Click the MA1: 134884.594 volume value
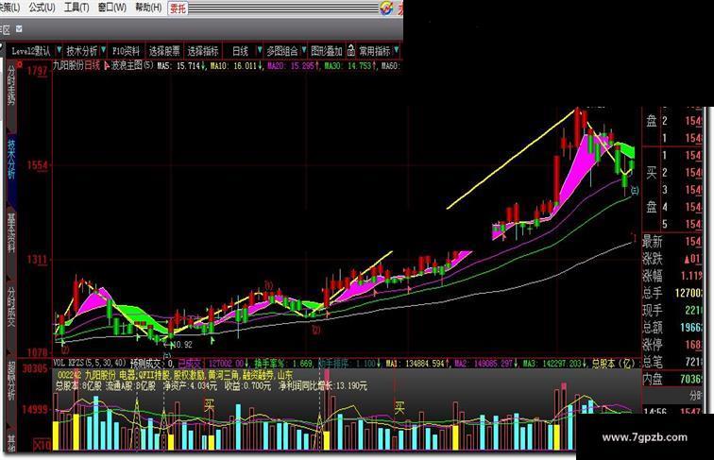The image size is (714, 460). (417, 364)
